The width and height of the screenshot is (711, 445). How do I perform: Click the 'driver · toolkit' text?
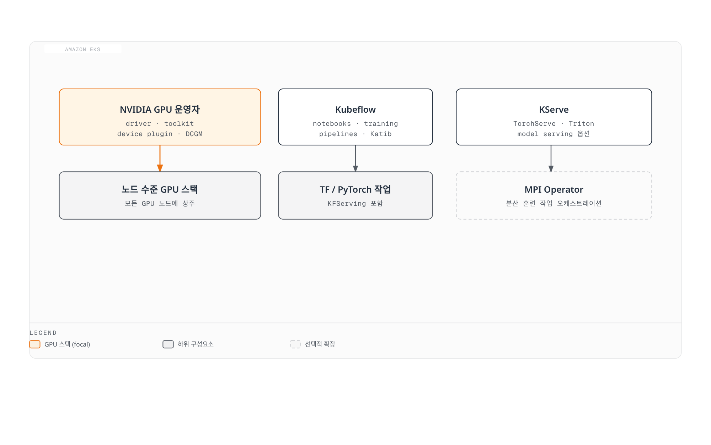click(x=160, y=124)
